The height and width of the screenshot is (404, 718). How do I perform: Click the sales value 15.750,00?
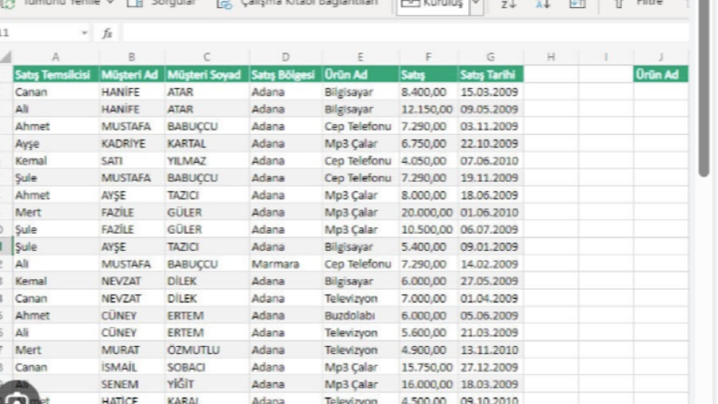click(428, 368)
